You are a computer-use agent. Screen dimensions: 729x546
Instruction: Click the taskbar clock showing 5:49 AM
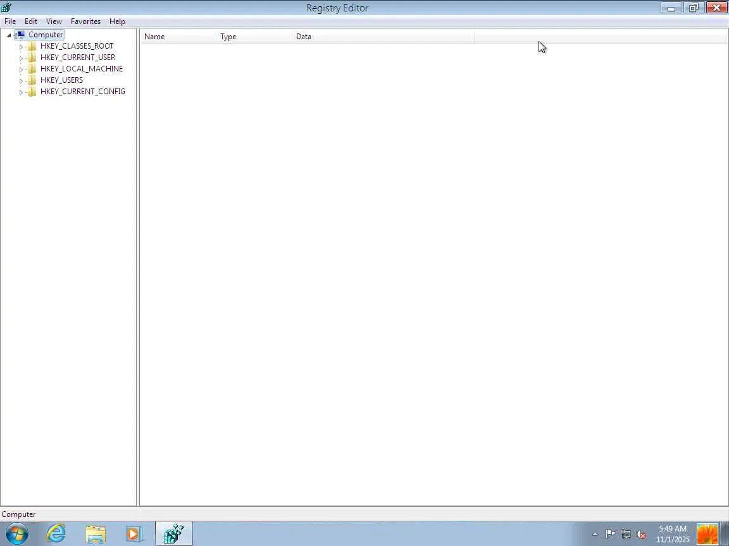[x=673, y=534]
